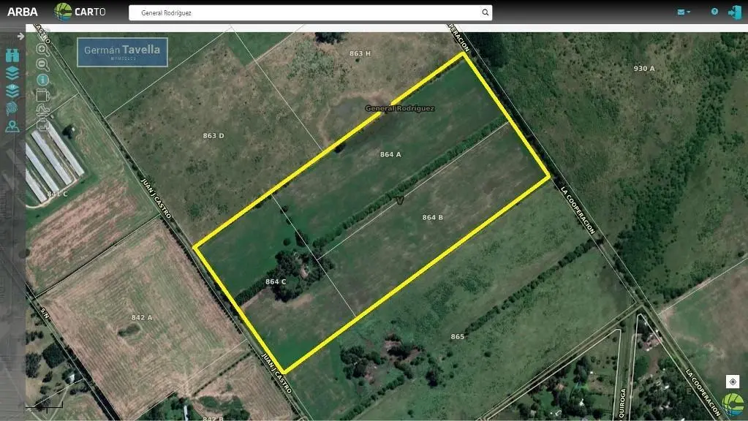Expand the dropdown arrow beside the envelope
Screen dimensions: 748x421
click(689, 12)
